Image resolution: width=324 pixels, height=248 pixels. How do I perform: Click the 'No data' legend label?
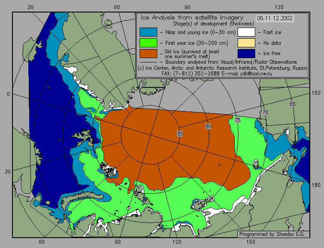pos(272,43)
